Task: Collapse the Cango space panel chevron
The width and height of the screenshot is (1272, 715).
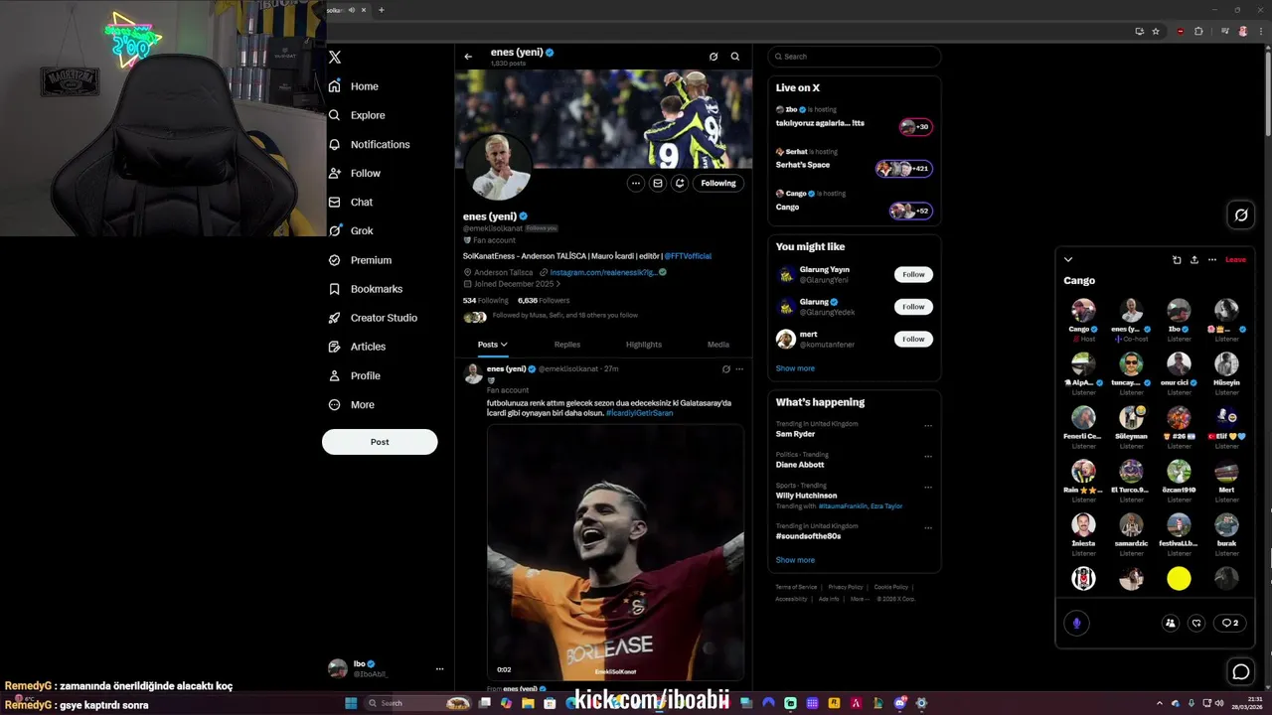Action: point(1068,260)
